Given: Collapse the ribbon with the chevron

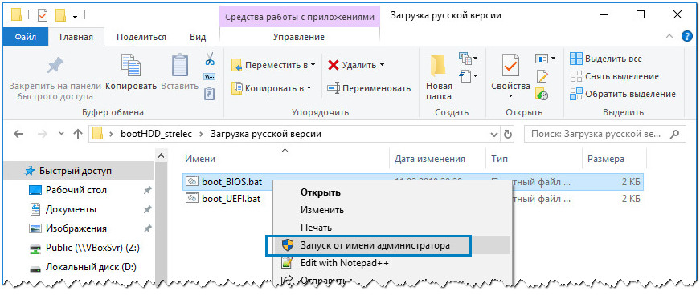Looking at the screenshot, I should pos(669,37).
